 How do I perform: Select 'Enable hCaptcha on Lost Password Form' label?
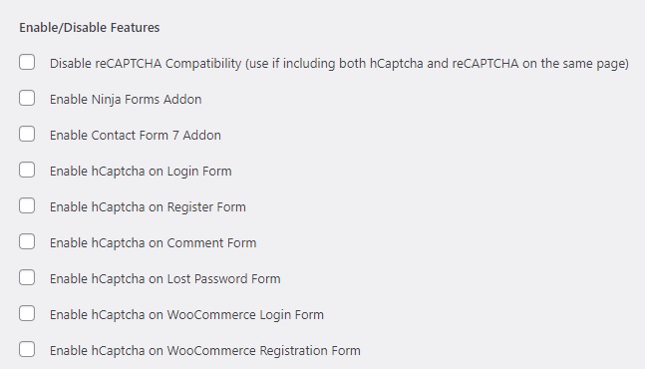point(164,279)
